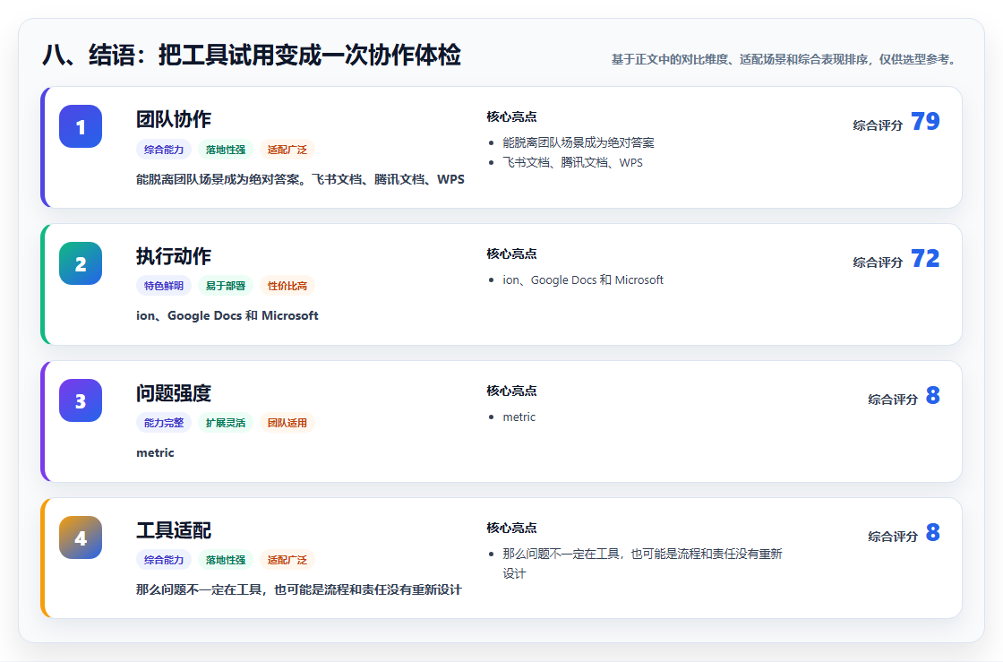
Task: Click bold description ion、Google Docs 和 Microsoft
Action: (227, 315)
